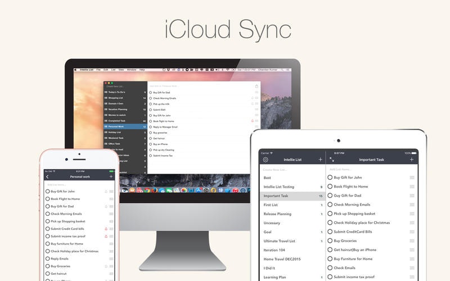Tap plus beside Important Task on iPad

412,160
